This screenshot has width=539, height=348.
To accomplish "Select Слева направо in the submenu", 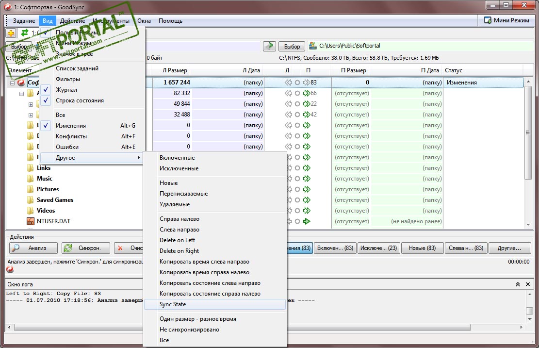I will (215, 230).
